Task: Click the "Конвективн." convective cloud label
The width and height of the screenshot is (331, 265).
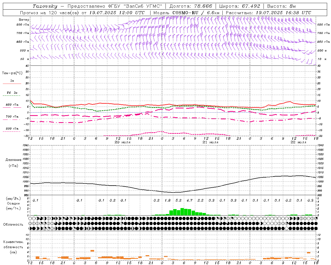Action: click(x=13, y=242)
